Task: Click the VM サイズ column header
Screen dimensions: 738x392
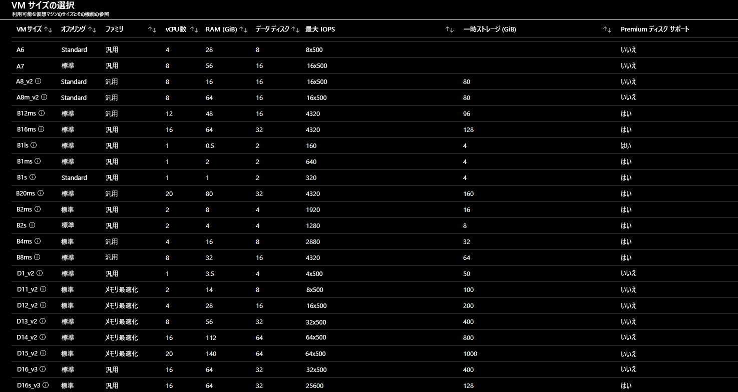Action: [29, 29]
